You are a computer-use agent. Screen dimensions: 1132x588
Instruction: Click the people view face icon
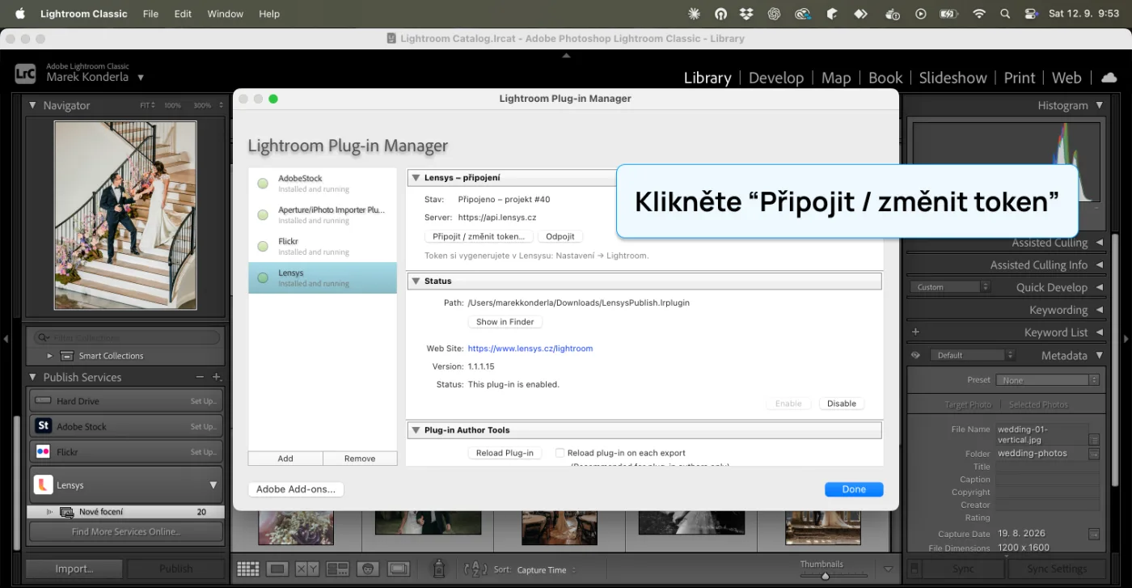(x=367, y=569)
